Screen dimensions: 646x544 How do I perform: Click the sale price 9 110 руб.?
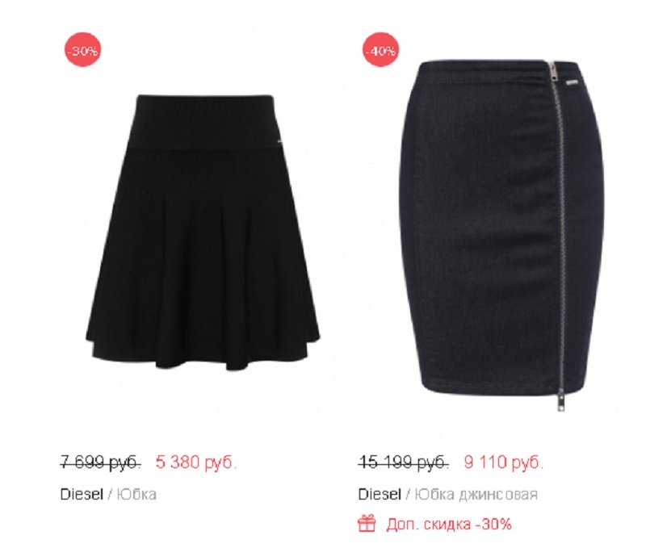coord(503,462)
